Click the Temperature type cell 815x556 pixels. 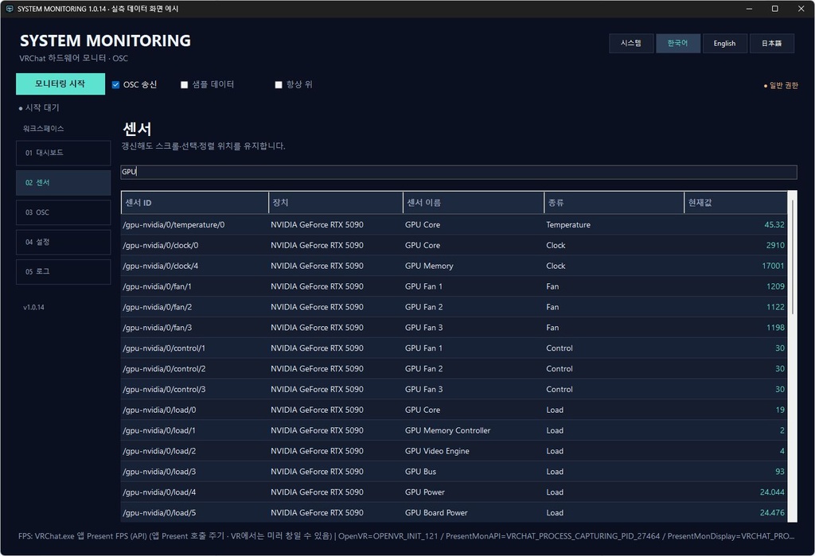[x=568, y=225]
